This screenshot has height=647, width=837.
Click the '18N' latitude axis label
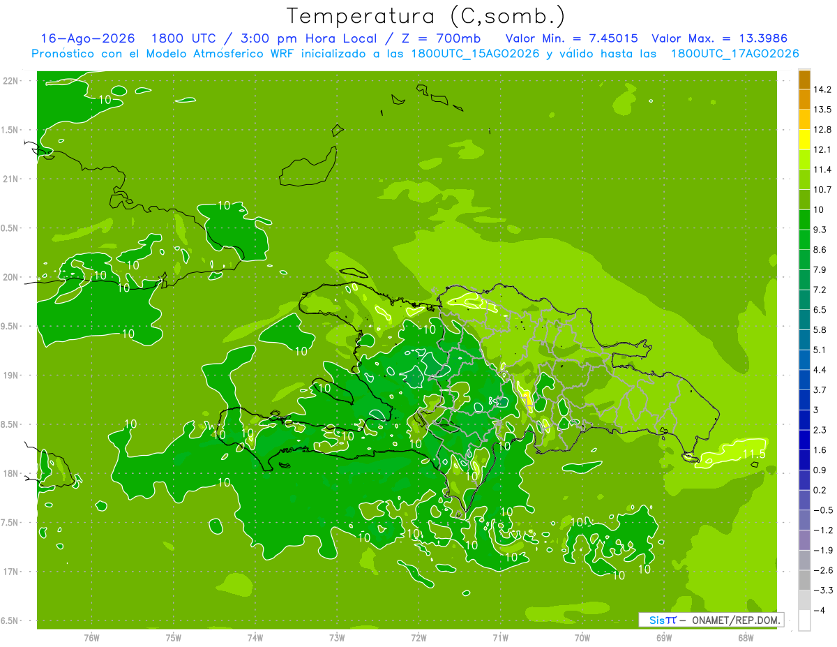12,473
